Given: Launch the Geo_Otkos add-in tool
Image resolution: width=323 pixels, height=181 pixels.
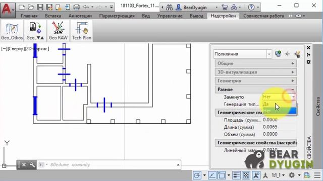Looking at the screenshot, I should (12, 31).
